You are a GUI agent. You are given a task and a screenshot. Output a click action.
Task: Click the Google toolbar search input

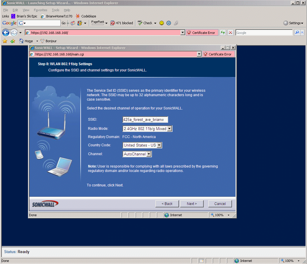(x=39, y=23)
